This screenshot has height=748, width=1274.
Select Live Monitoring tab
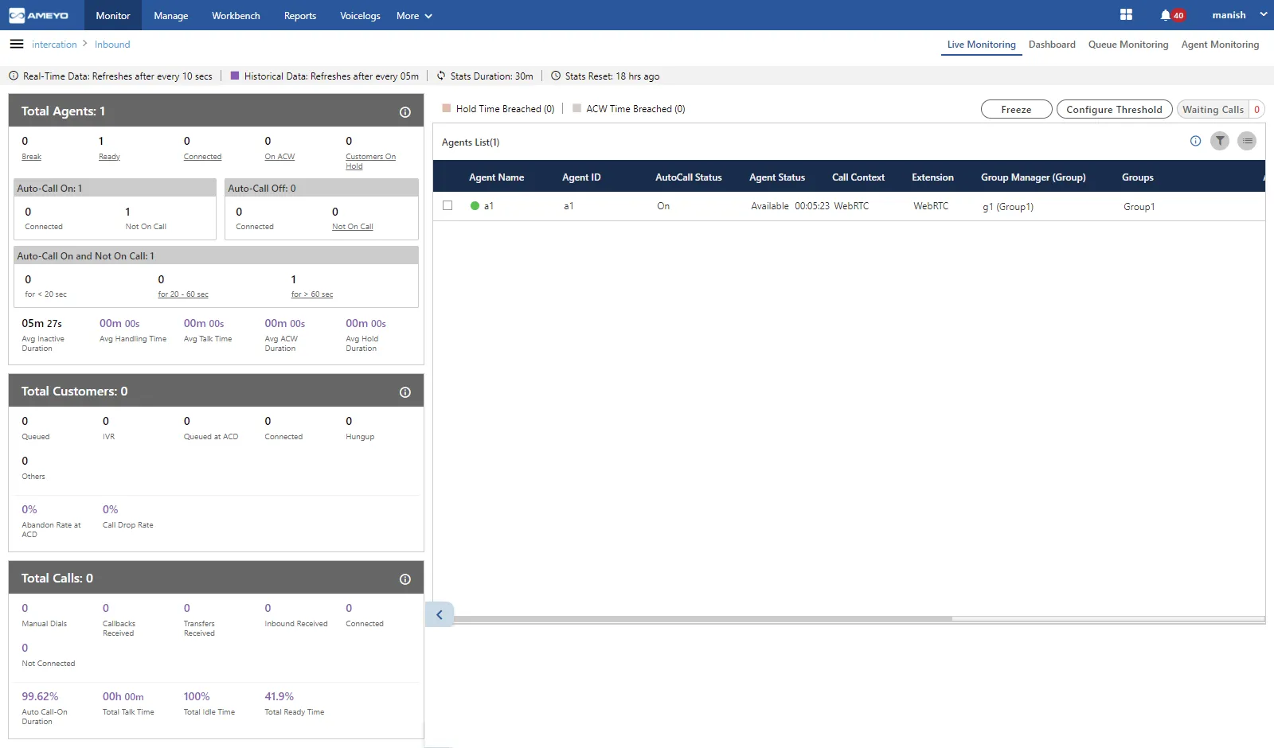point(981,45)
